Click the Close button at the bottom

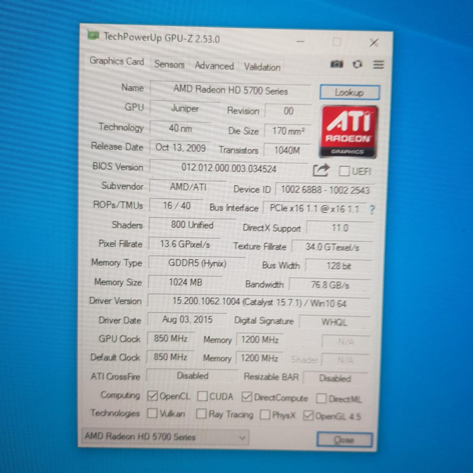pyautogui.click(x=344, y=440)
